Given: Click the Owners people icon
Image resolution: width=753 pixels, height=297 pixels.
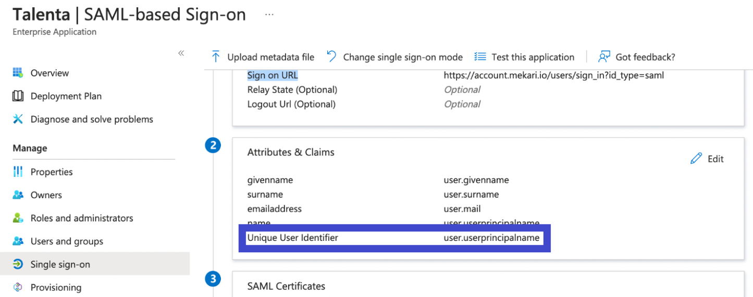Looking at the screenshot, I should coord(18,195).
